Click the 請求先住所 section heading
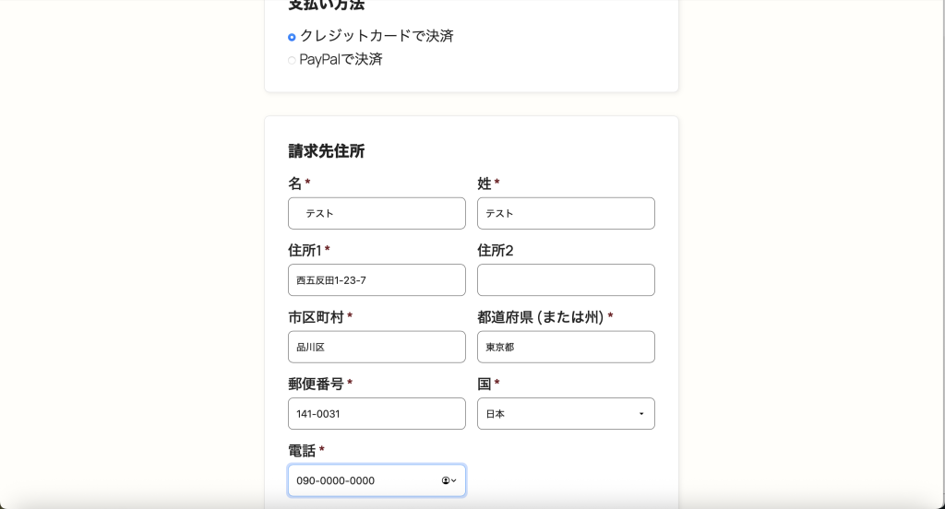Image resolution: width=945 pixels, height=509 pixels. point(326,151)
